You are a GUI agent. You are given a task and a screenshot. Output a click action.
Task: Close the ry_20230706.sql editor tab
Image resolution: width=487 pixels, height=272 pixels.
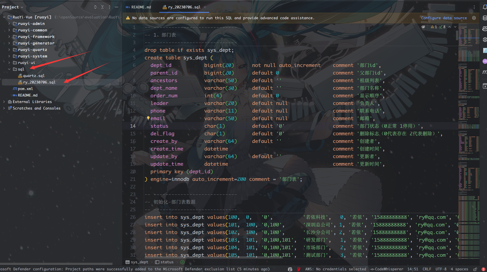(x=205, y=7)
